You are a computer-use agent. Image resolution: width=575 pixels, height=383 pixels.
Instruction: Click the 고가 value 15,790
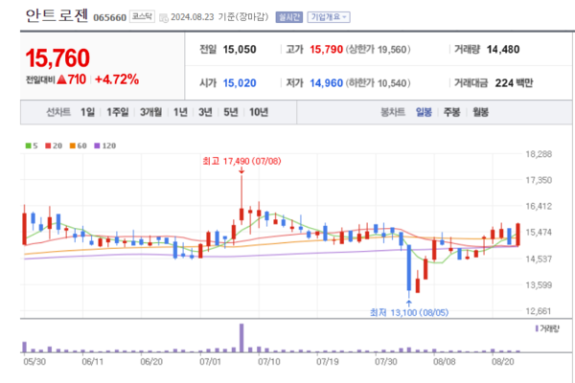click(327, 50)
